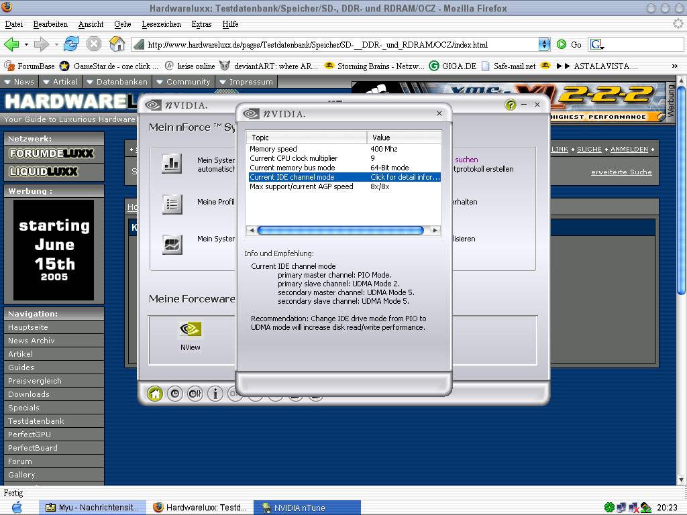The image size is (687, 515).
Task: Click the Home icon in nTune bottom toolbar
Action: (155, 394)
